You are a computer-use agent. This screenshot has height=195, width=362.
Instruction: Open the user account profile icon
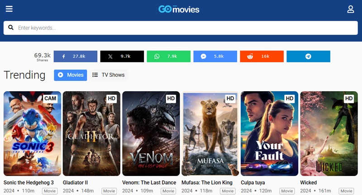tap(350, 9)
